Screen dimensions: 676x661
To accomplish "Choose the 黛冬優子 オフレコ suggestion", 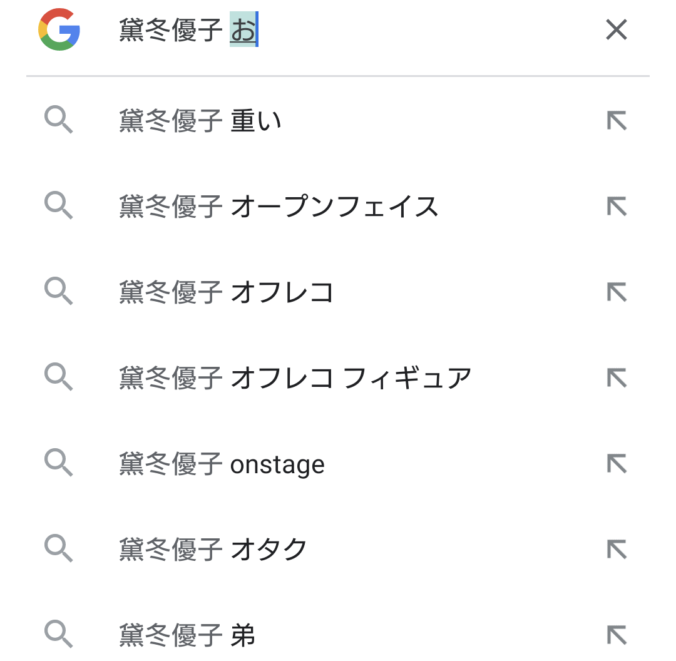I will click(226, 292).
